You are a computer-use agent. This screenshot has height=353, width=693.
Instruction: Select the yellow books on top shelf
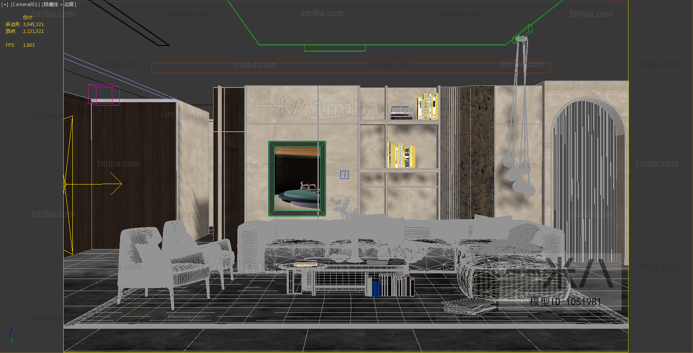[427, 107]
